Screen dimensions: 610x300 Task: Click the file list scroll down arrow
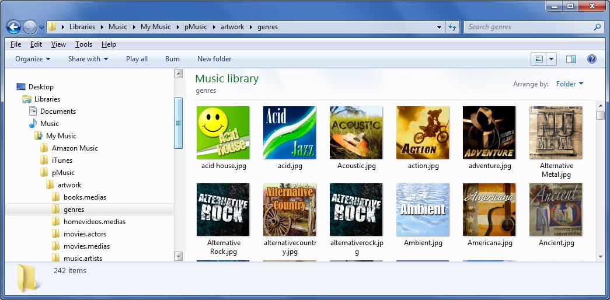coord(600,256)
